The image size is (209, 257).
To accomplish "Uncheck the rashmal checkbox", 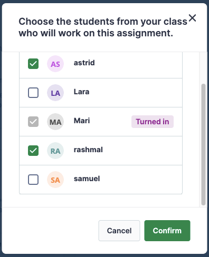I will [33, 151].
